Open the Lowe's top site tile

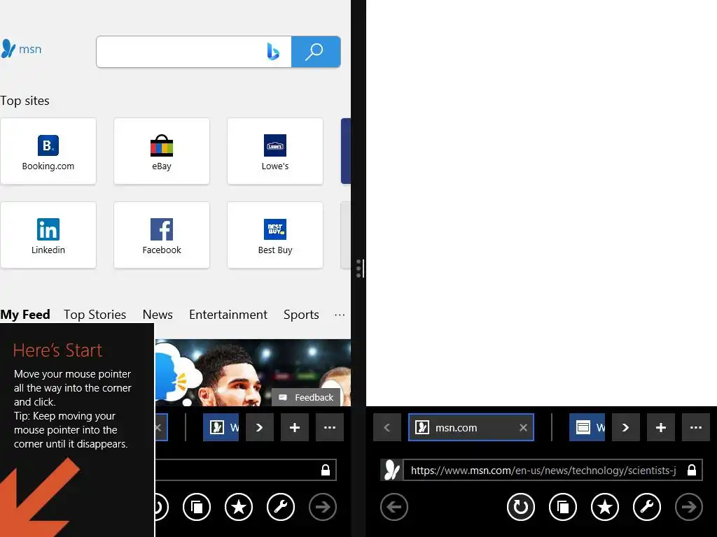[x=274, y=151]
